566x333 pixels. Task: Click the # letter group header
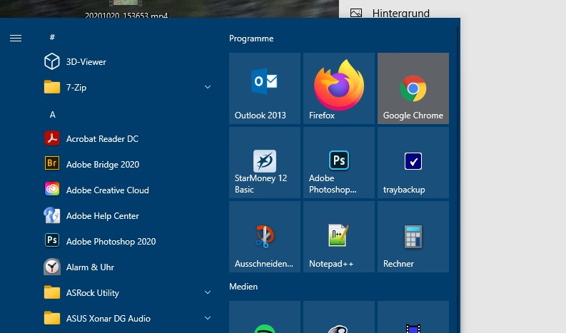pyautogui.click(x=52, y=37)
